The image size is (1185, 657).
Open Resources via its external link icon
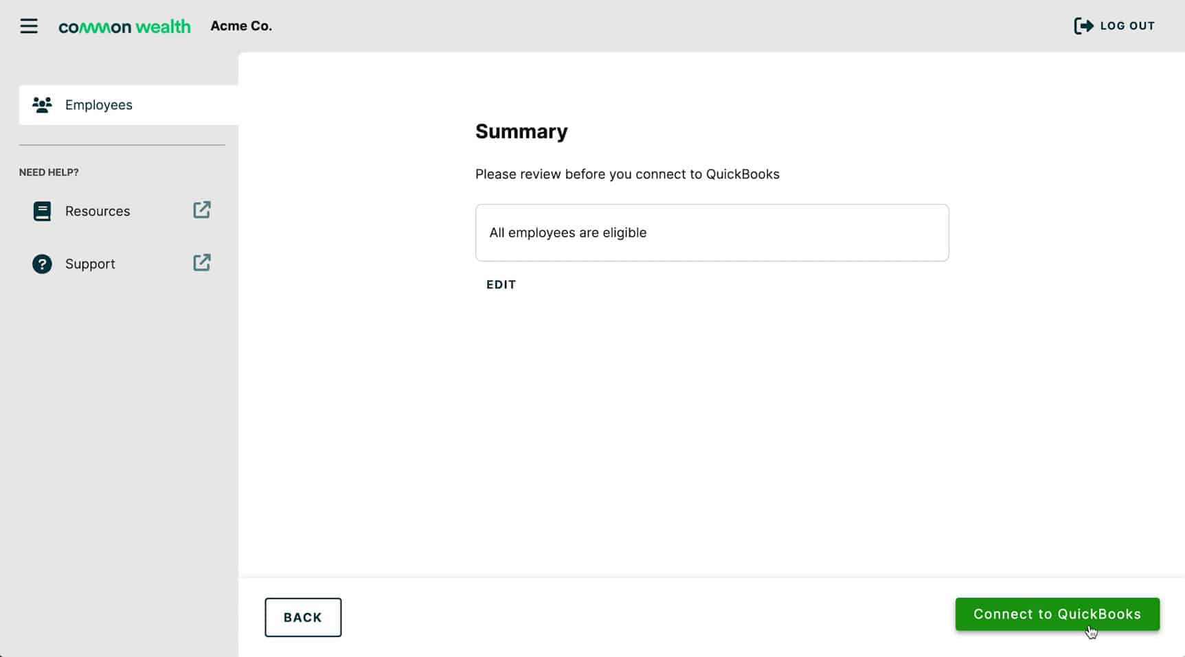click(x=202, y=210)
